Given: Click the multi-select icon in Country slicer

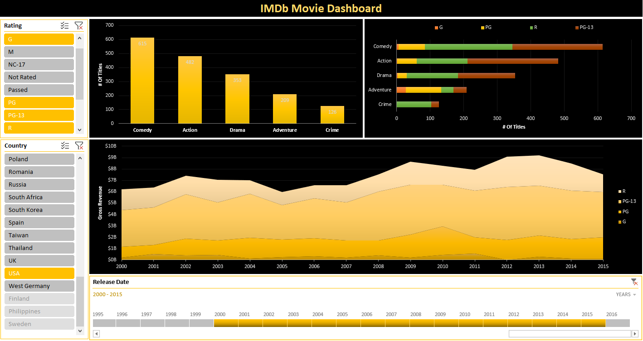Looking at the screenshot, I should [x=64, y=145].
